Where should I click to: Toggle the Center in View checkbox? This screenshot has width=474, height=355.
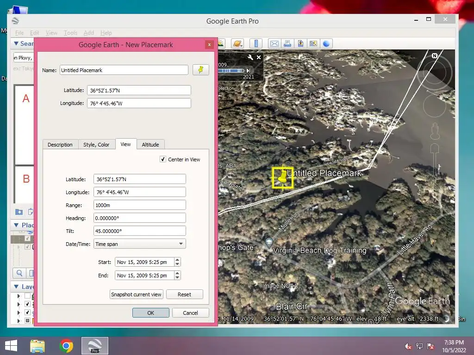(163, 159)
